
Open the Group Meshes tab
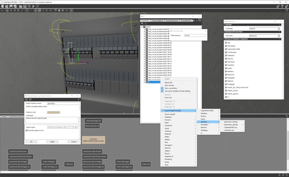pos(186,21)
